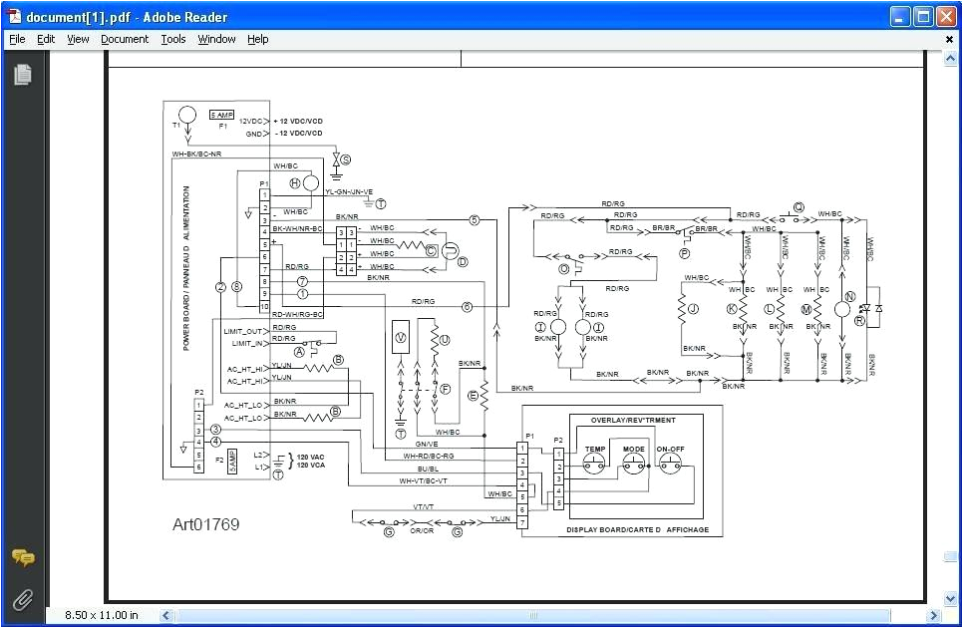Open the Tools menu
The width and height of the screenshot is (963, 628).
[173, 39]
